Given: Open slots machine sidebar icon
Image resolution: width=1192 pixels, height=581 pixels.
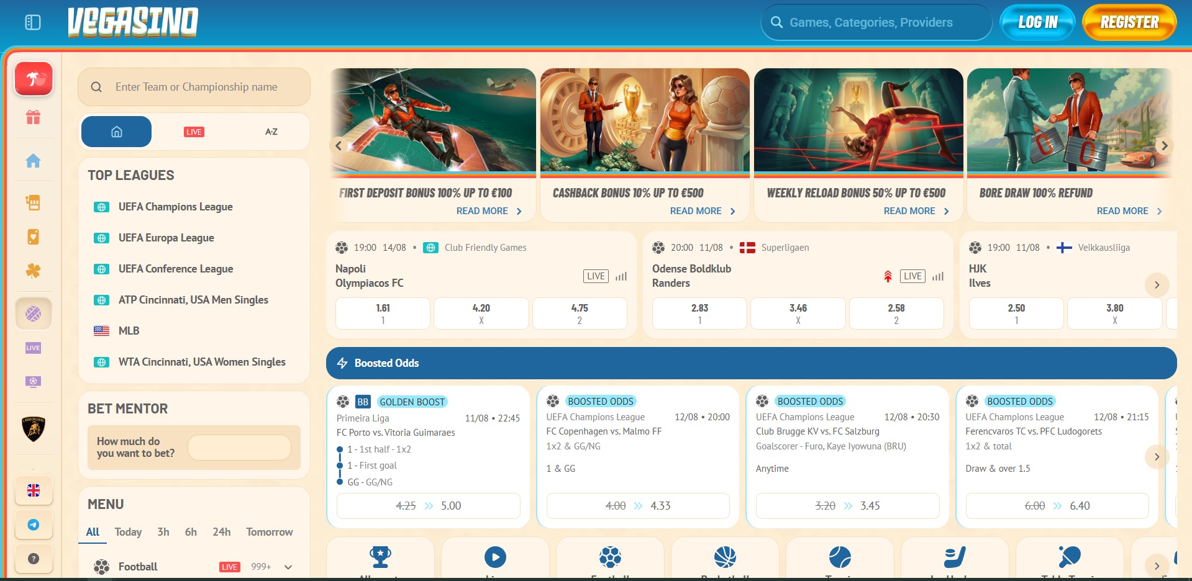Looking at the screenshot, I should pos(34,202).
